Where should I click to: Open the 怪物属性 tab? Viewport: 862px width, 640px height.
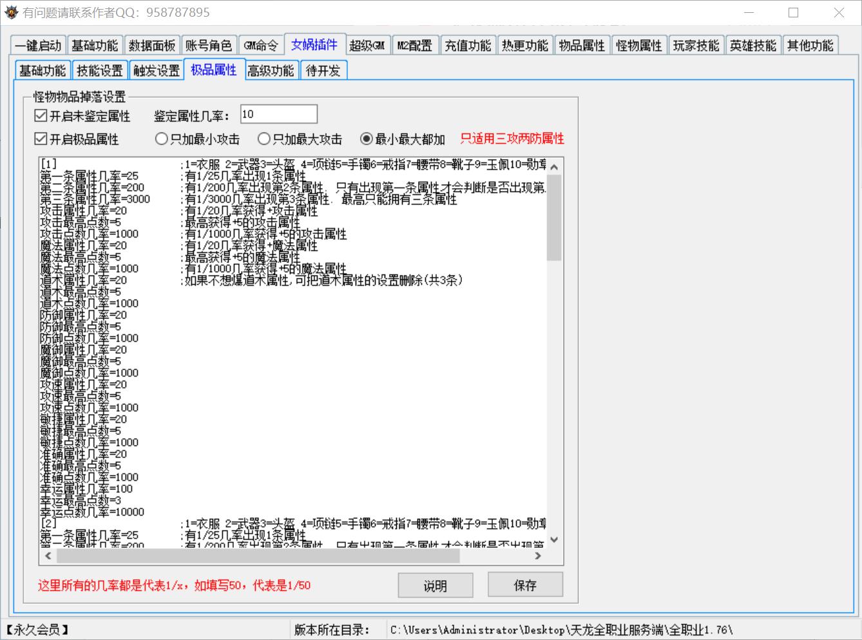click(639, 45)
